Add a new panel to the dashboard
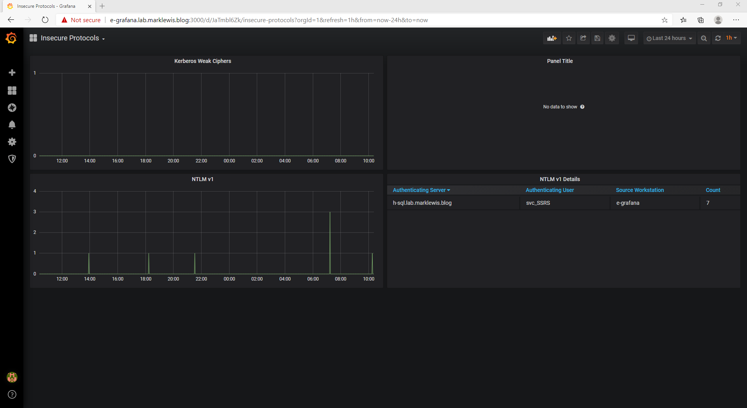The width and height of the screenshot is (747, 408). (x=552, y=38)
